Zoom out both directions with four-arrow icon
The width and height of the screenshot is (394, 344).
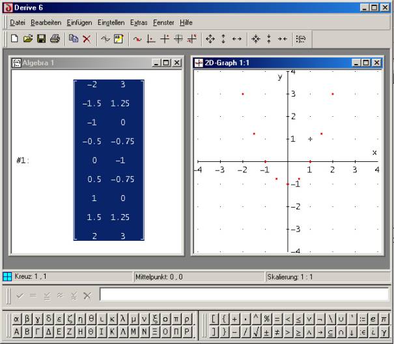pos(210,39)
